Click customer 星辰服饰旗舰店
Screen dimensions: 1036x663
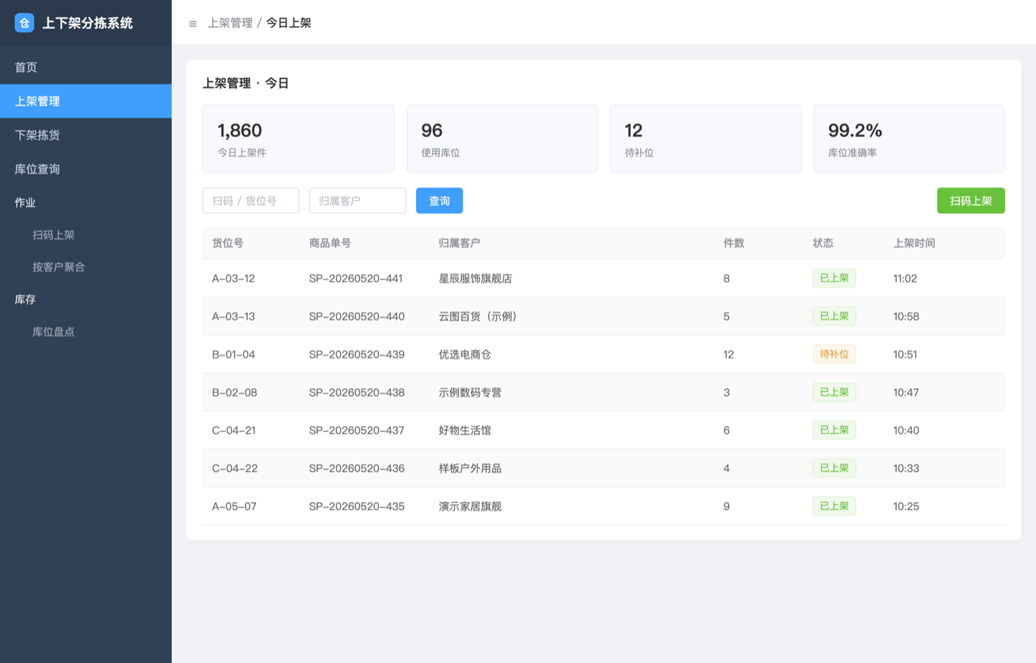pyautogui.click(x=476, y=278)
